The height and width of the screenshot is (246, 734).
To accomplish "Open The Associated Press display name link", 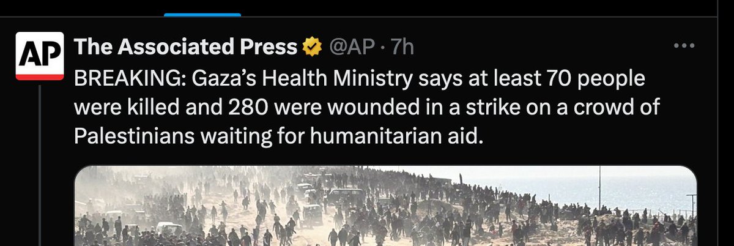I will coord(186,47).
